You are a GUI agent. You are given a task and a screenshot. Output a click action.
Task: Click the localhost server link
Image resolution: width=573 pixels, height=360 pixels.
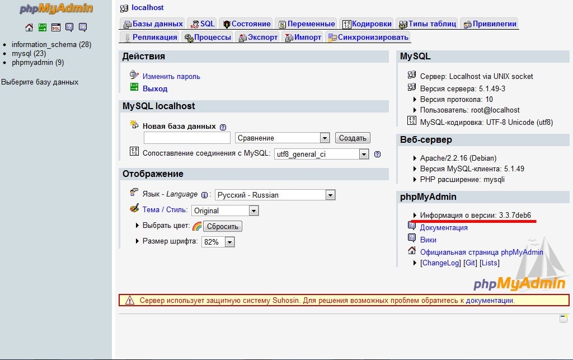coord(148,8)
